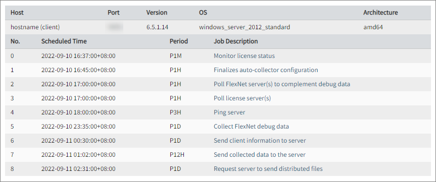Select scheduled time 2022-09-10 16:45:00+08:00
The image size is (436, 182).
[78, 70]
